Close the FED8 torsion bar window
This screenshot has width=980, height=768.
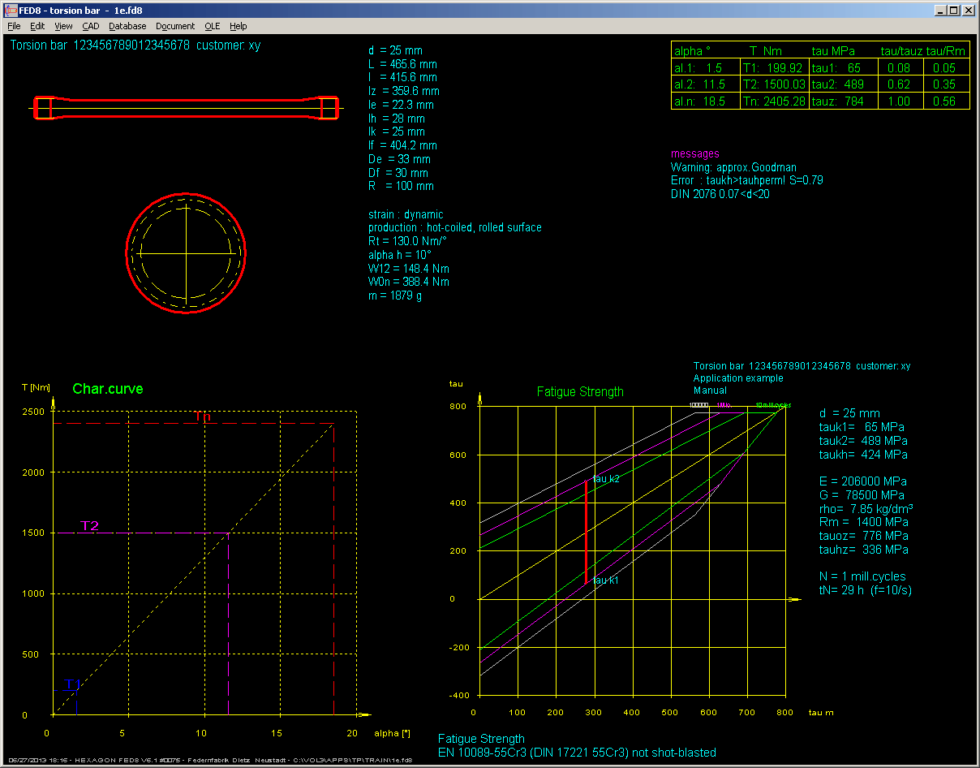[968, 11]
